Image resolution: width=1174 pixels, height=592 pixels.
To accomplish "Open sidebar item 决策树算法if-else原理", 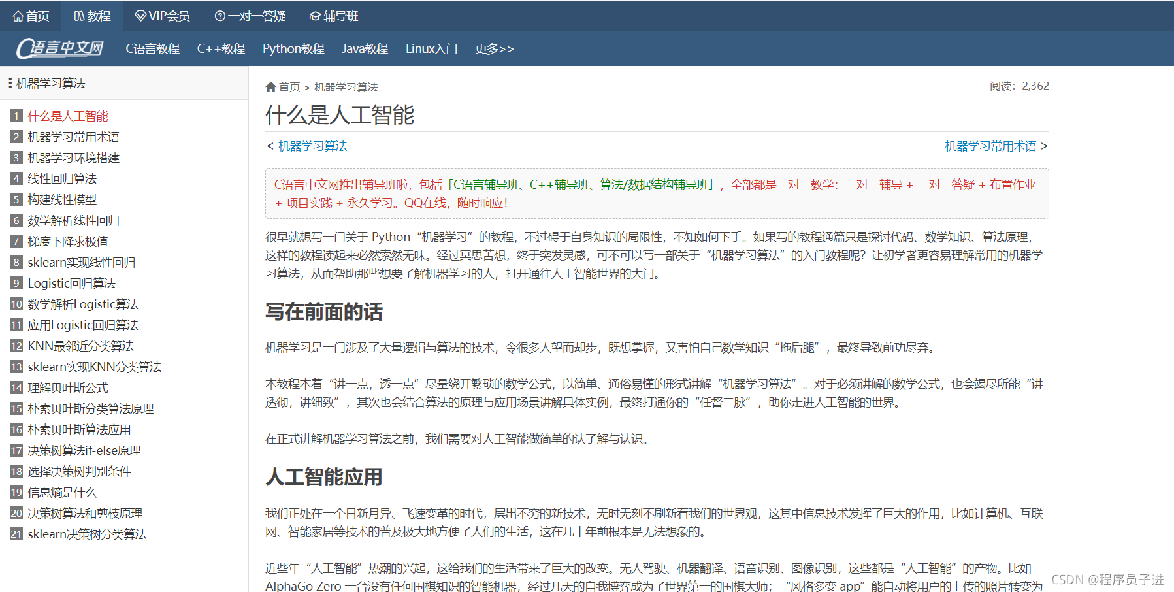I will [x=84, y=450].
